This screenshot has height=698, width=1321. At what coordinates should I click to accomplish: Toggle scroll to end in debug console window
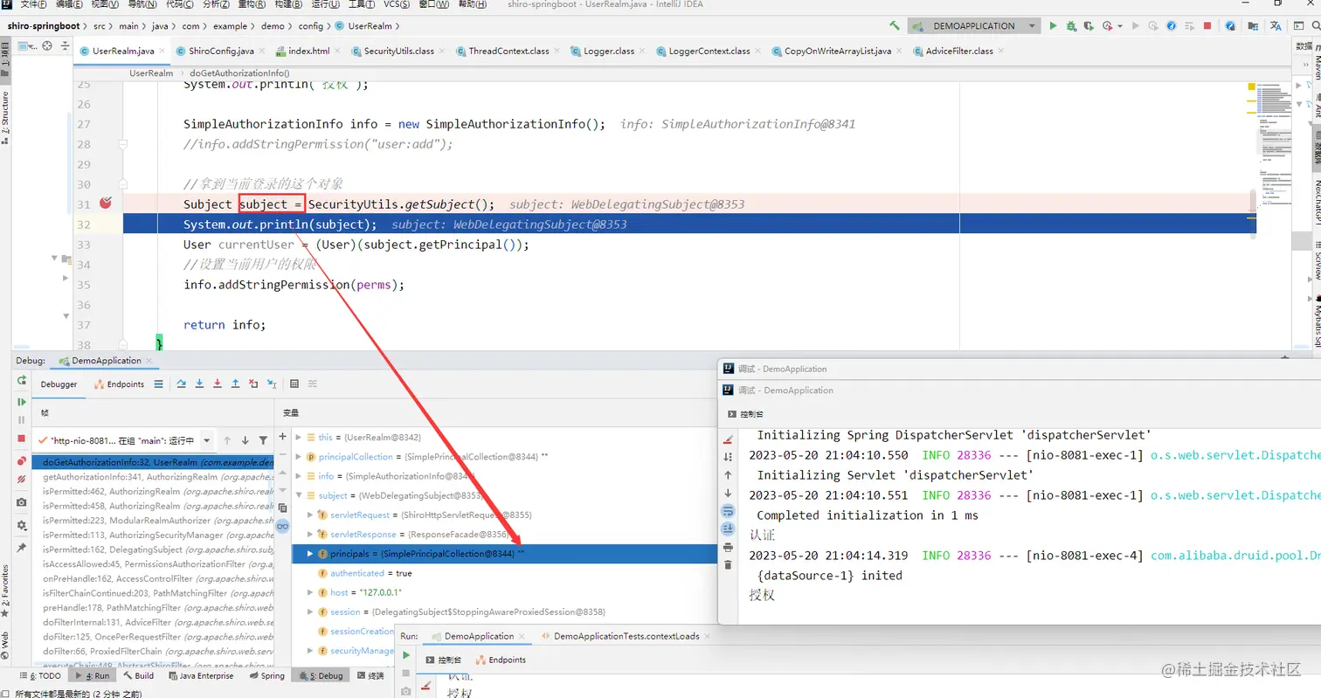tap(728, 529)
